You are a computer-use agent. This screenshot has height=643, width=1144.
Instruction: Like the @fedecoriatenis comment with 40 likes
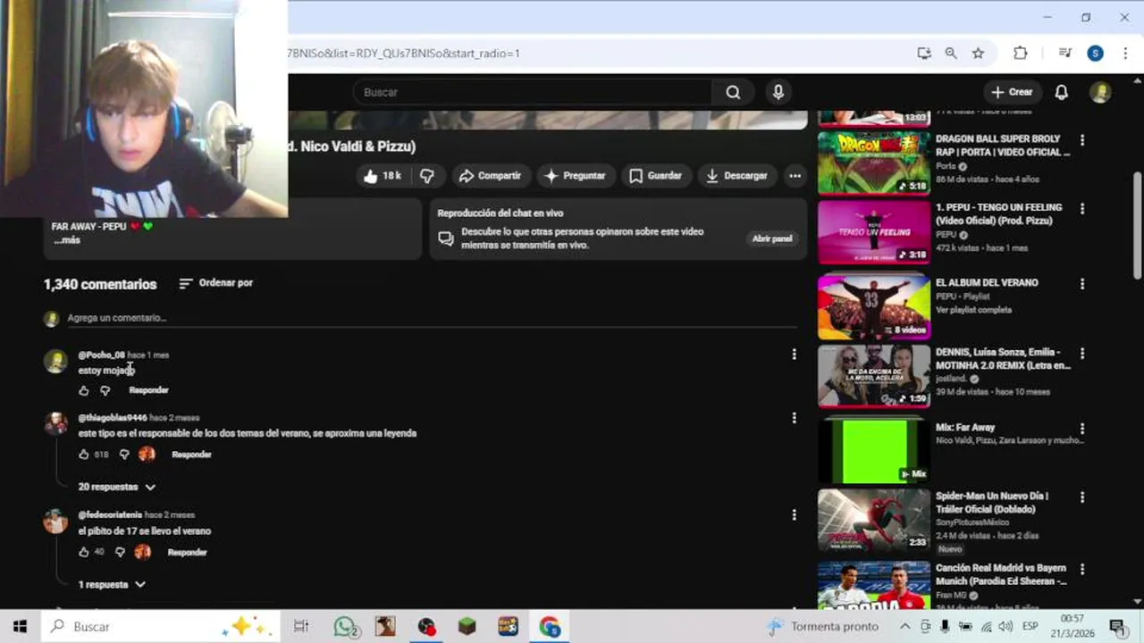(x=84, y=552)
